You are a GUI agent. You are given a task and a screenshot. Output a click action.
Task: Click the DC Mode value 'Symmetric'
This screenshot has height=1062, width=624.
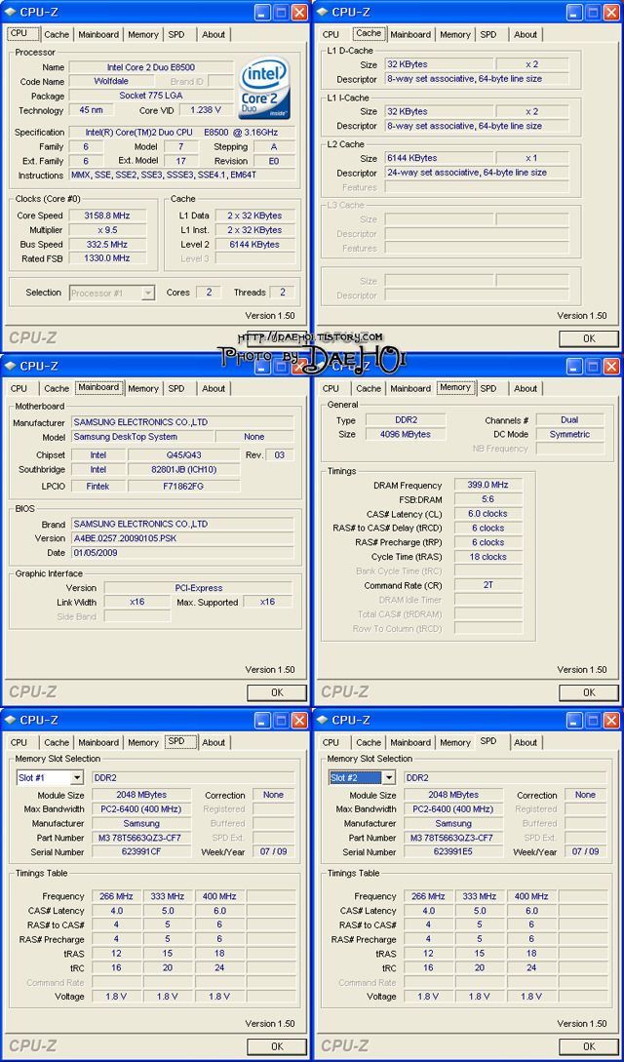569,434
